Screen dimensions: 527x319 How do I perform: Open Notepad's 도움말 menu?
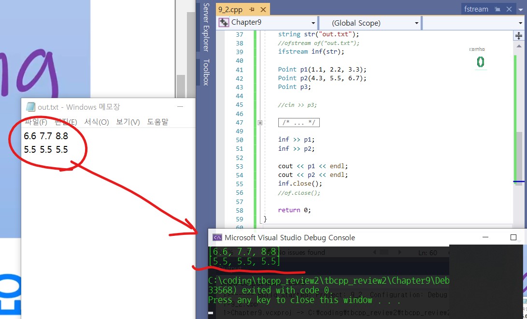(x=157, y=122)
